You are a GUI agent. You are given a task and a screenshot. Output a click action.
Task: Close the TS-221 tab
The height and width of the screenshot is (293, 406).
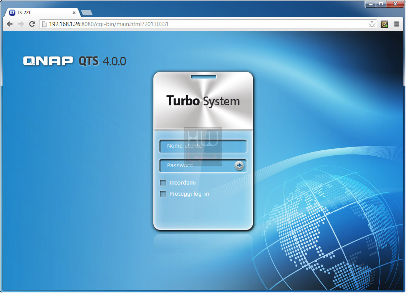tap(74, 12)
